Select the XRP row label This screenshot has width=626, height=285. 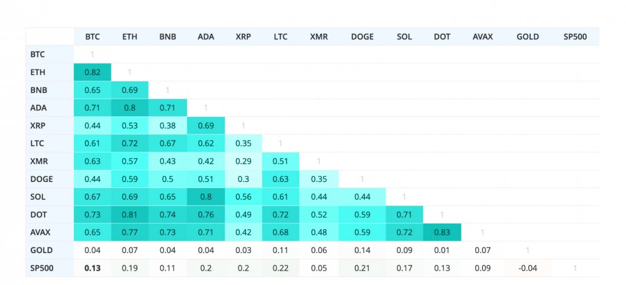point(50,126)
